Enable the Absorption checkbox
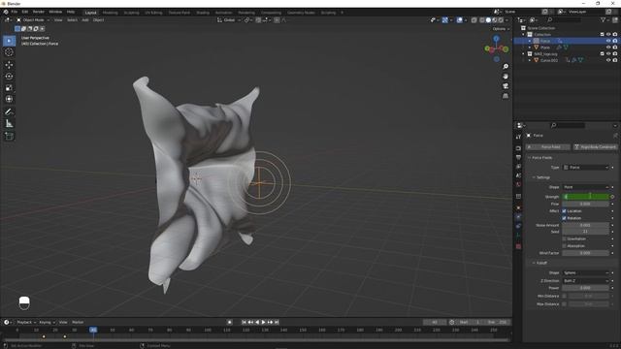The height and width of the screenshot is (349, 621). coord(565,245)
